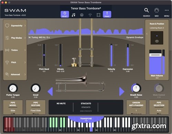Click the Play Modes sliders icon
Image resolution: width=172 pixels, height=134 pixels.
[7, 38]
